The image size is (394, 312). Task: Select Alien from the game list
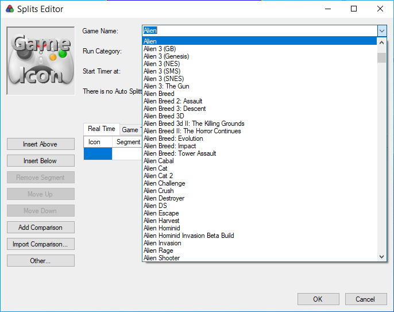click(x=260, y=41)
